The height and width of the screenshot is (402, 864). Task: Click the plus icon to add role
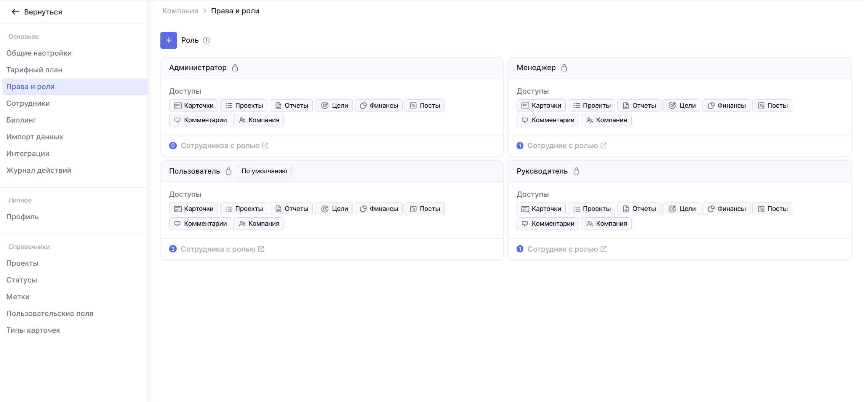(x=168, y=40)
